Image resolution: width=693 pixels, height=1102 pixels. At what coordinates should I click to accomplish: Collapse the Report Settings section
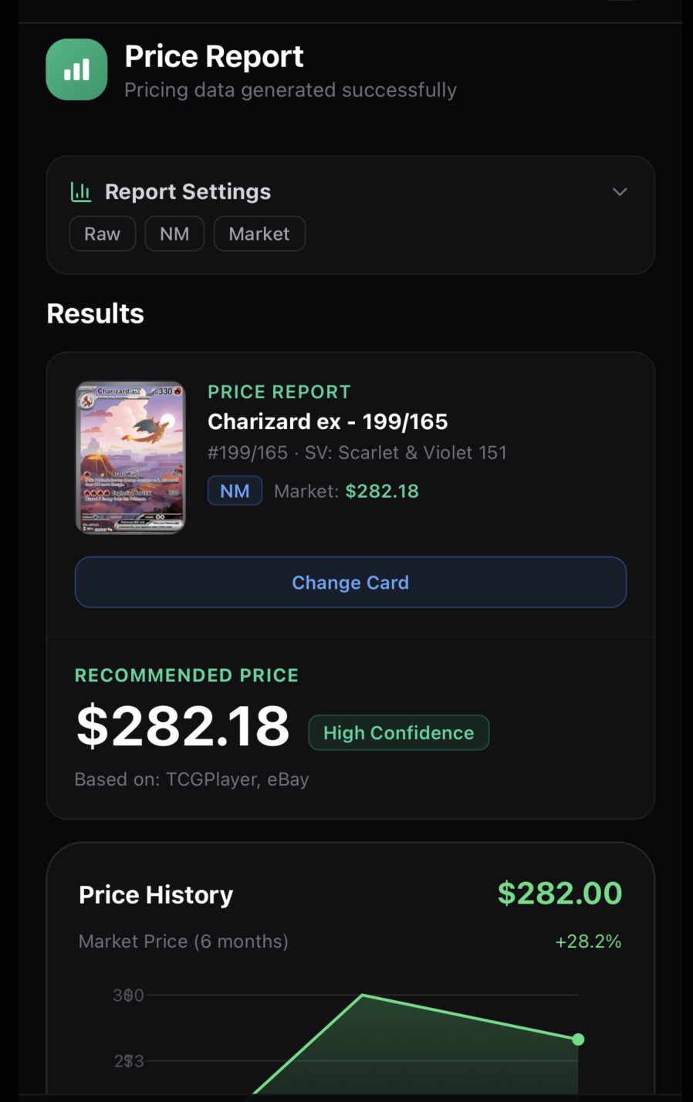pyautogui.click(x=620, y=191)
